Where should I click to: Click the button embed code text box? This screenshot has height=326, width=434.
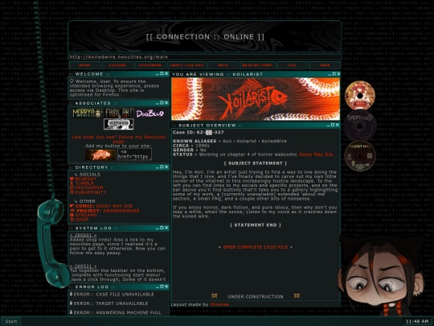tap(134, 154)
